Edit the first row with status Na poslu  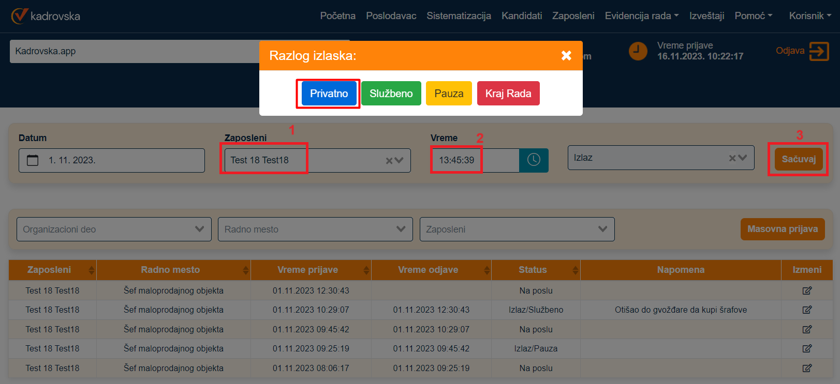[806, 290]
